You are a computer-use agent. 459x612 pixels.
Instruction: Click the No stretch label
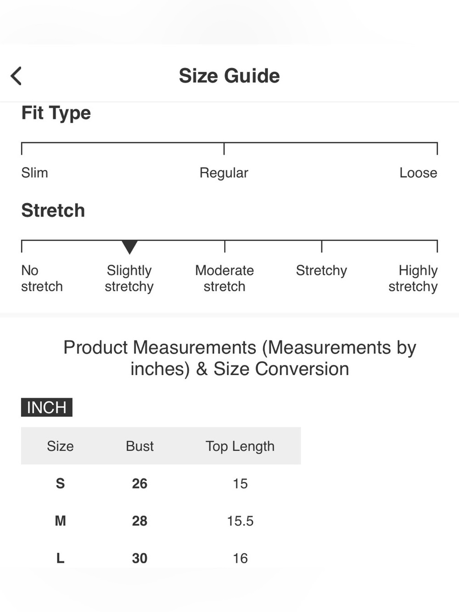pyautogui.click(x=42, y=278)
